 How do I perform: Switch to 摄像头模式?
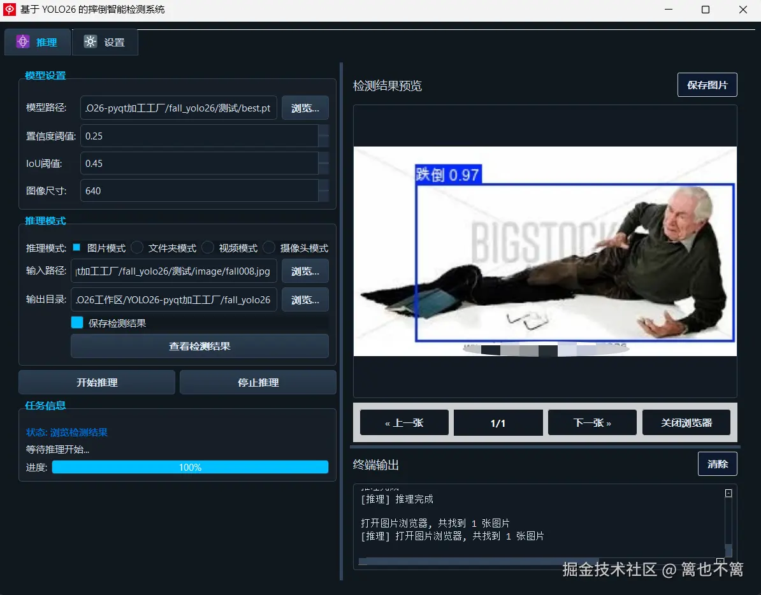click(x=268, y=248)
